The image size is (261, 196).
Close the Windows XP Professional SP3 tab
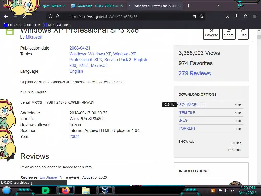click(x=179, y=6)
